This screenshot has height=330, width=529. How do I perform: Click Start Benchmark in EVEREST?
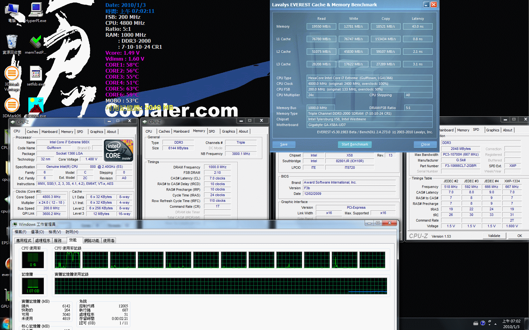(355, 144)
